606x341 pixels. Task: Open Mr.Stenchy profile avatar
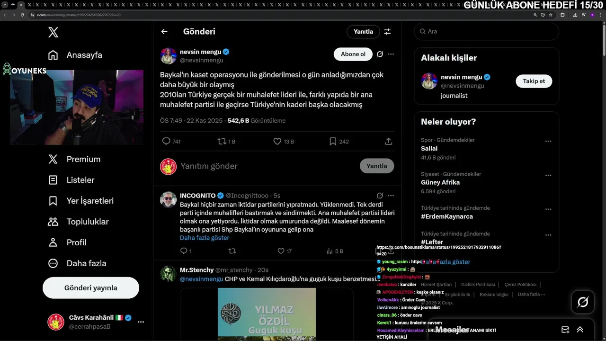click(168, 274)
